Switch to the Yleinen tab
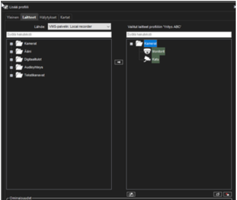Screen dimensions: 237x200 tap(13, 17)
